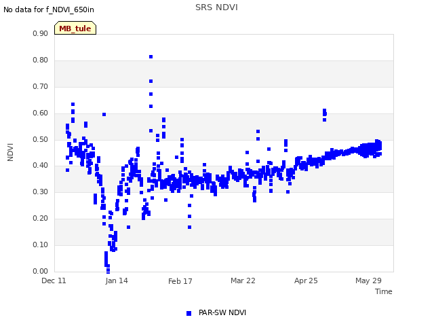Click the SRS NDVI chart title
This screenshot has width=434, height=326.
click(x=216, y=7)
